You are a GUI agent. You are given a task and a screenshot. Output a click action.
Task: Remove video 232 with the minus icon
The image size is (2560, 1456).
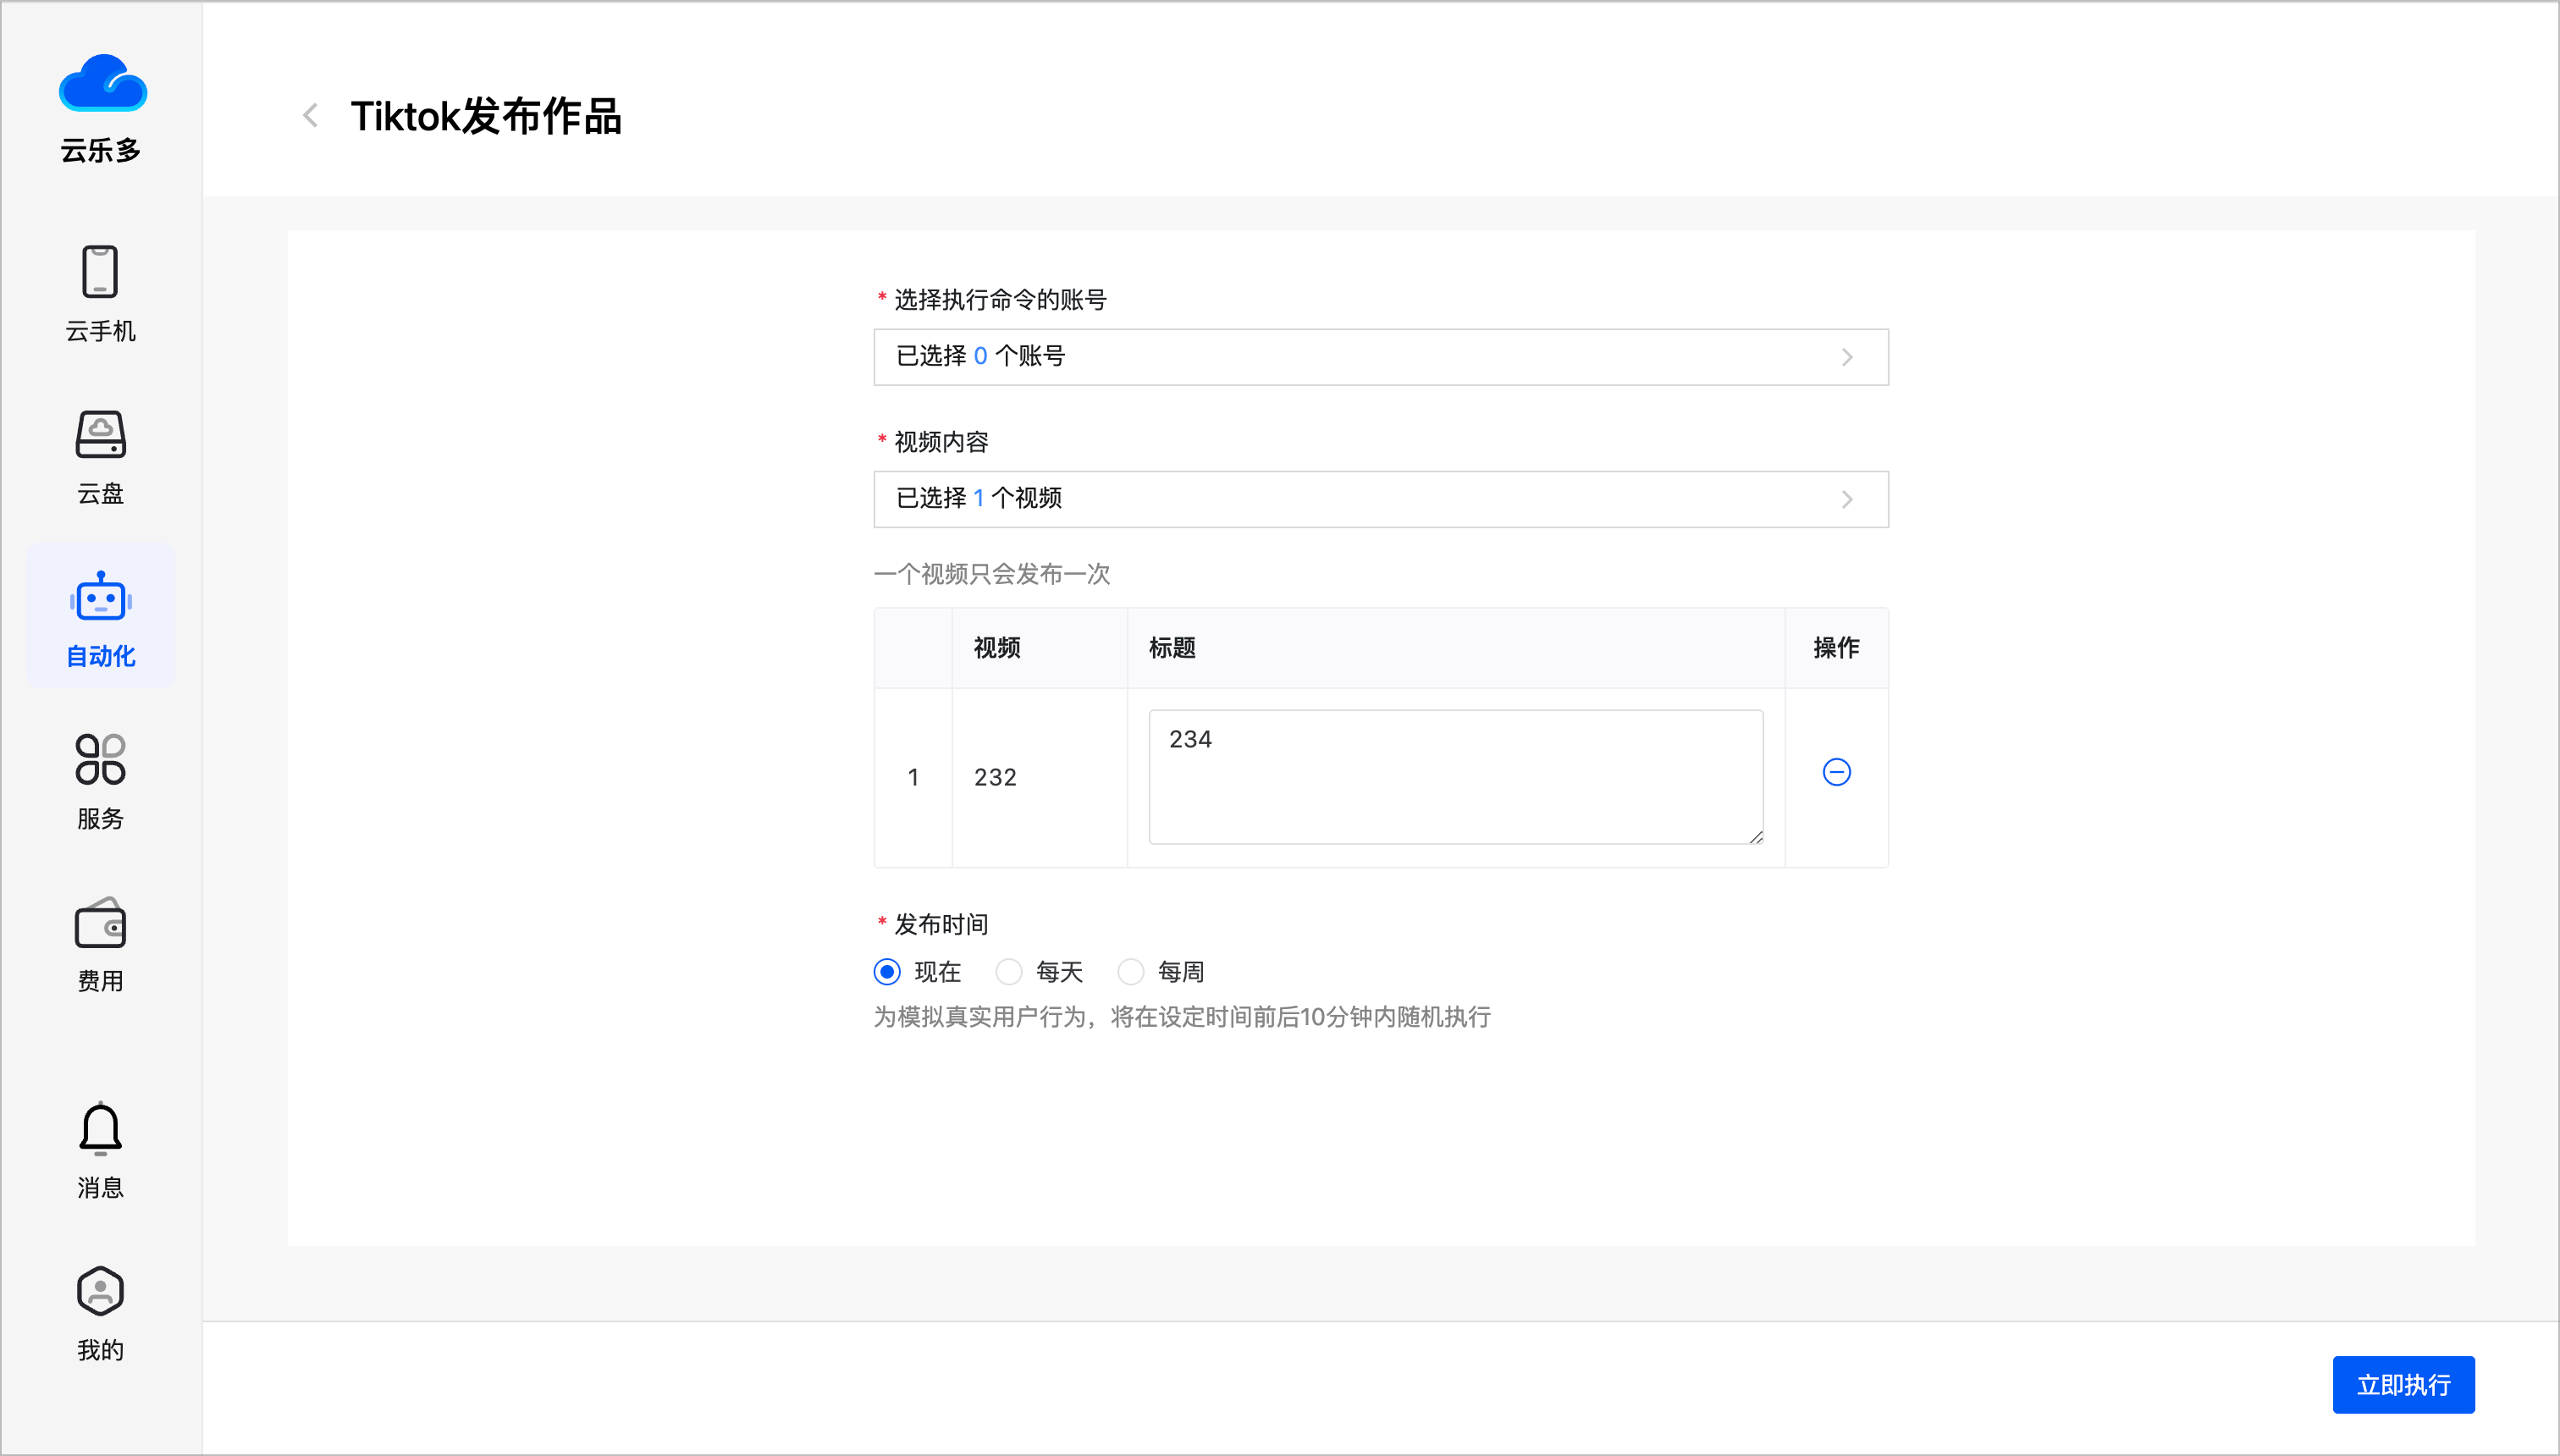coord(1836,772)
